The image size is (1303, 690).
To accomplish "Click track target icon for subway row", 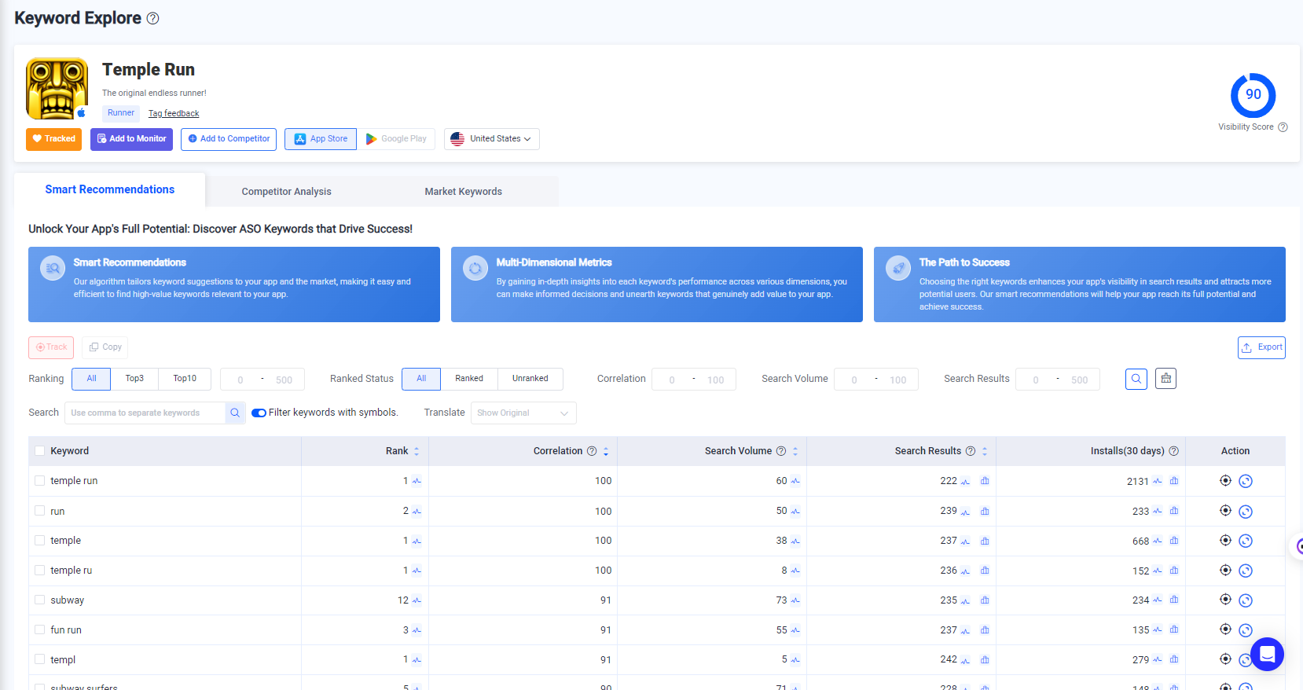I will 1225,600.
